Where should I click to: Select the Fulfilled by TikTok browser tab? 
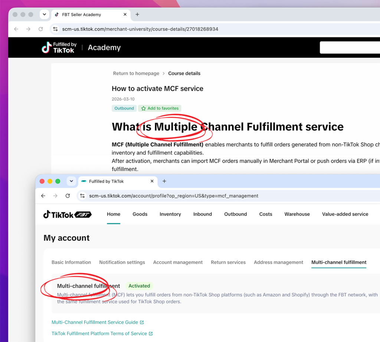(x=118, y=181)
